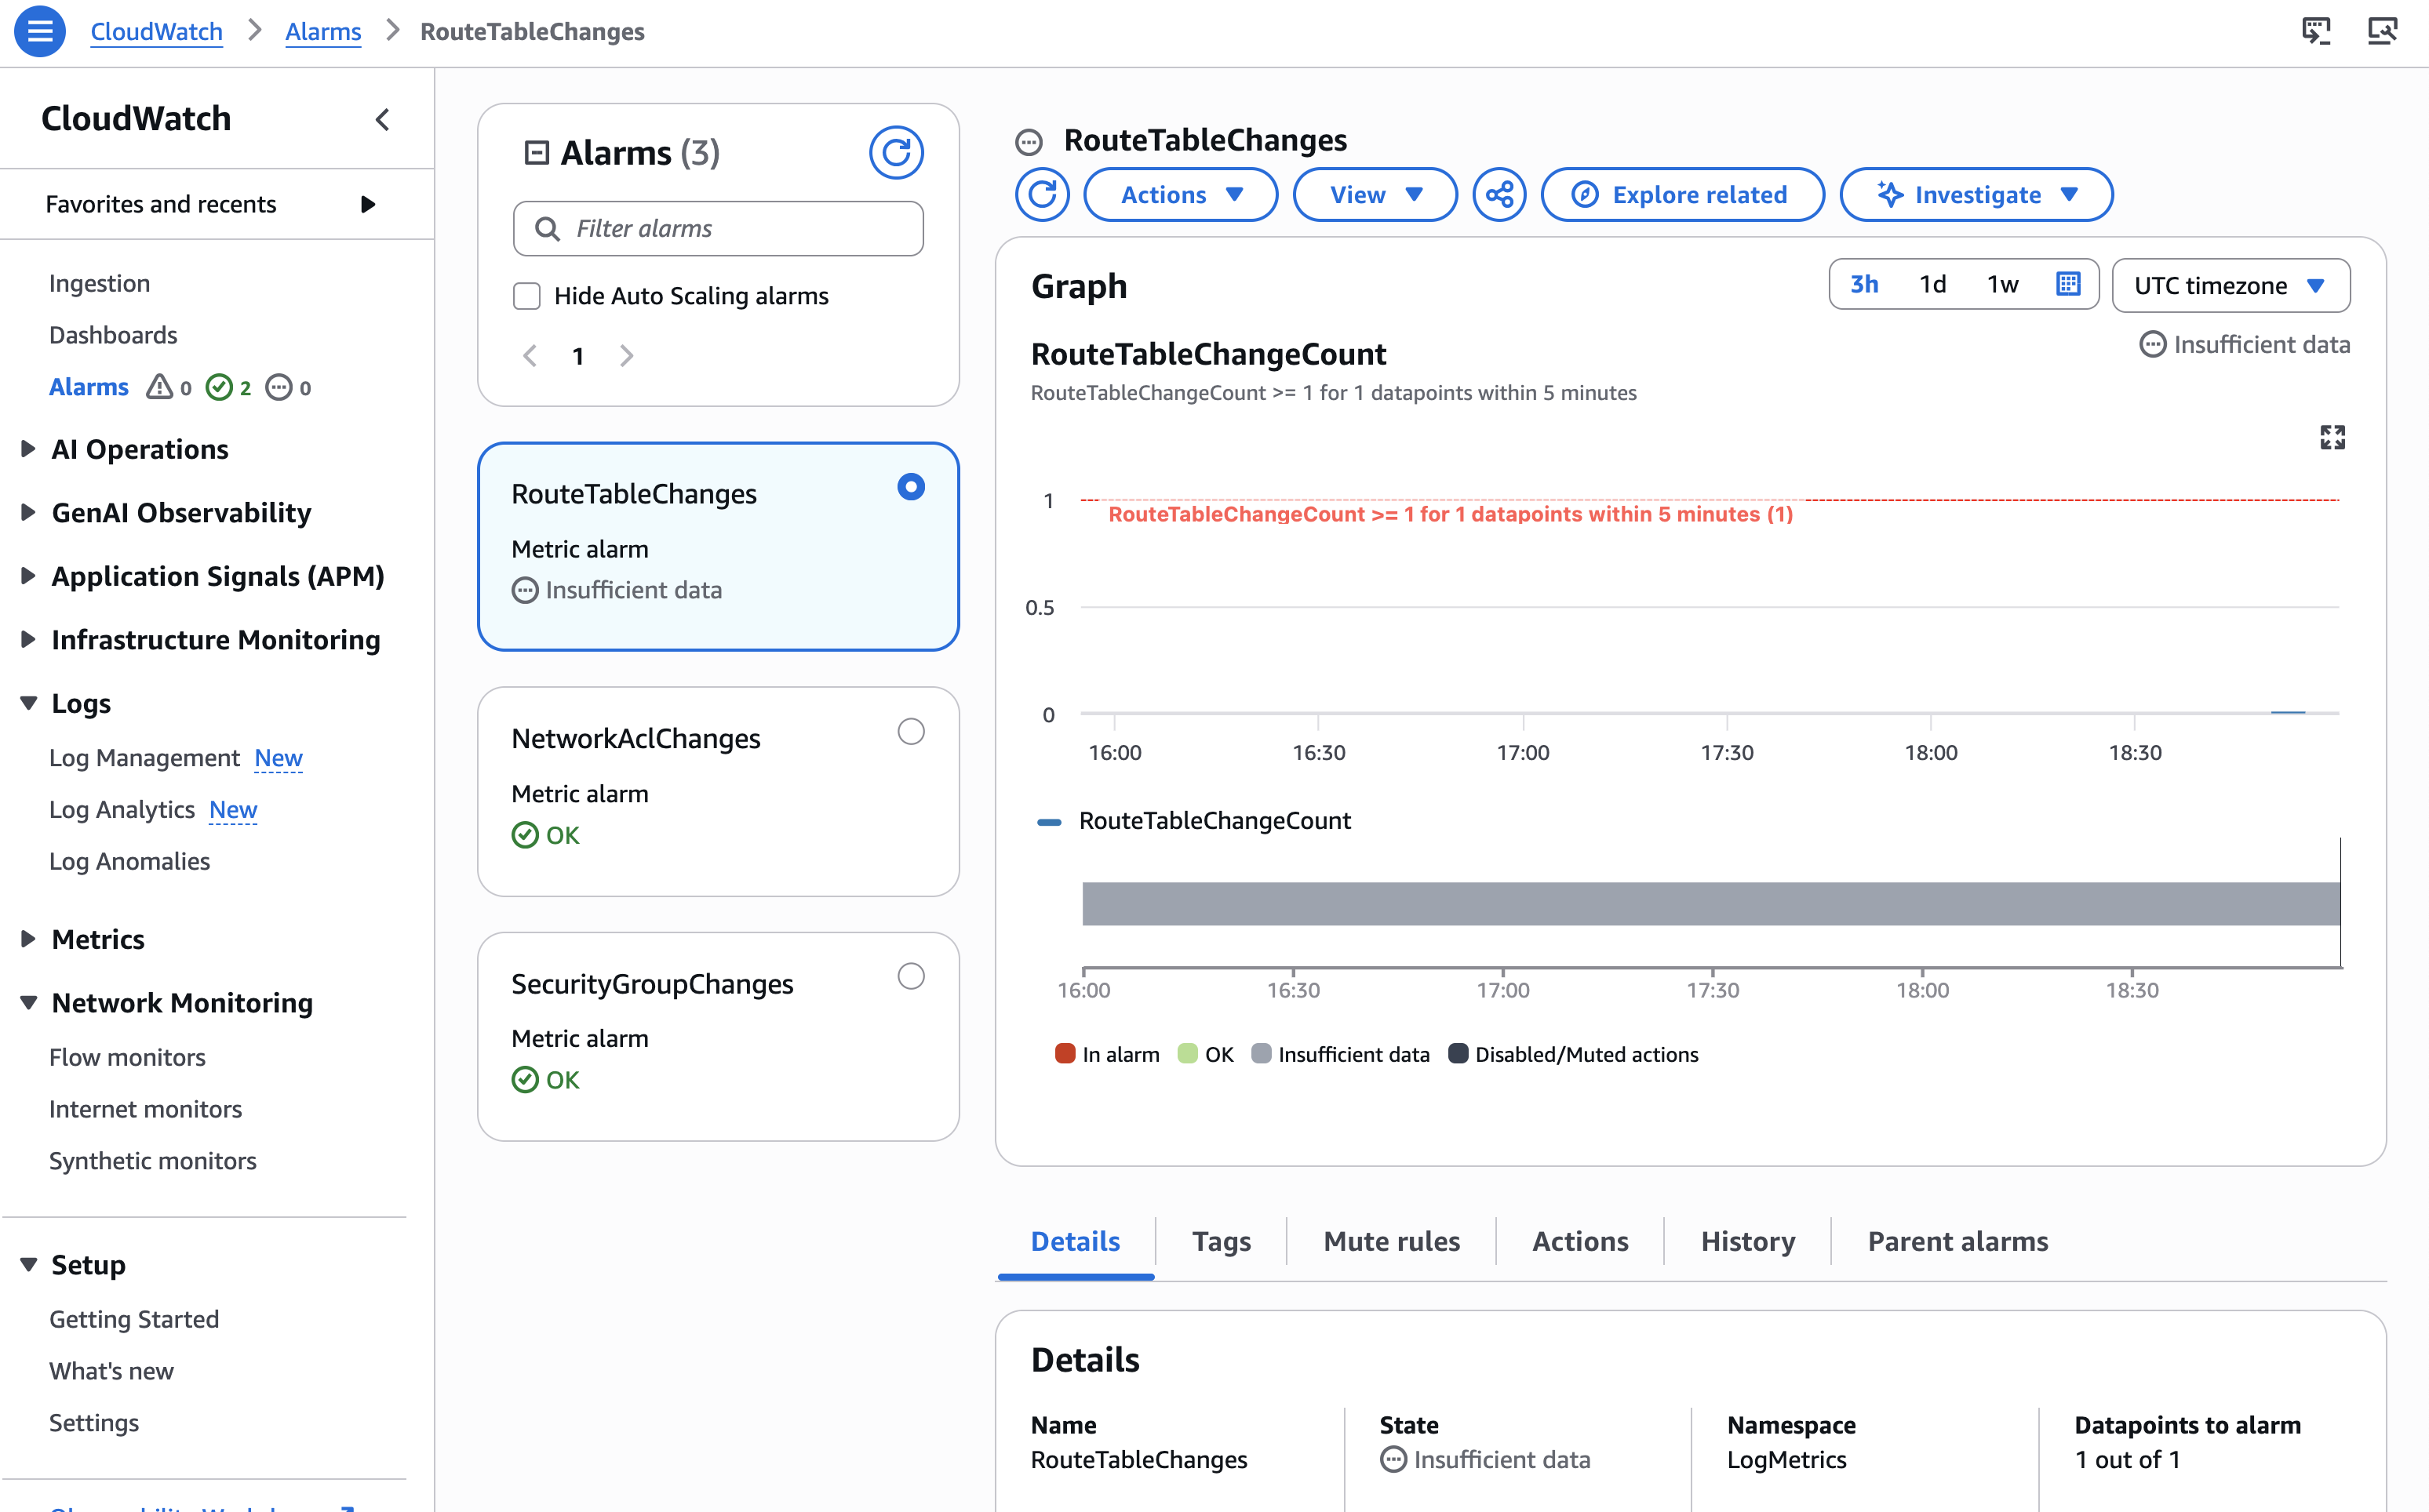Collapse the Alarms list panel icon
The width and height of the screenshot is (2429, 1512).
click(536, 152)
